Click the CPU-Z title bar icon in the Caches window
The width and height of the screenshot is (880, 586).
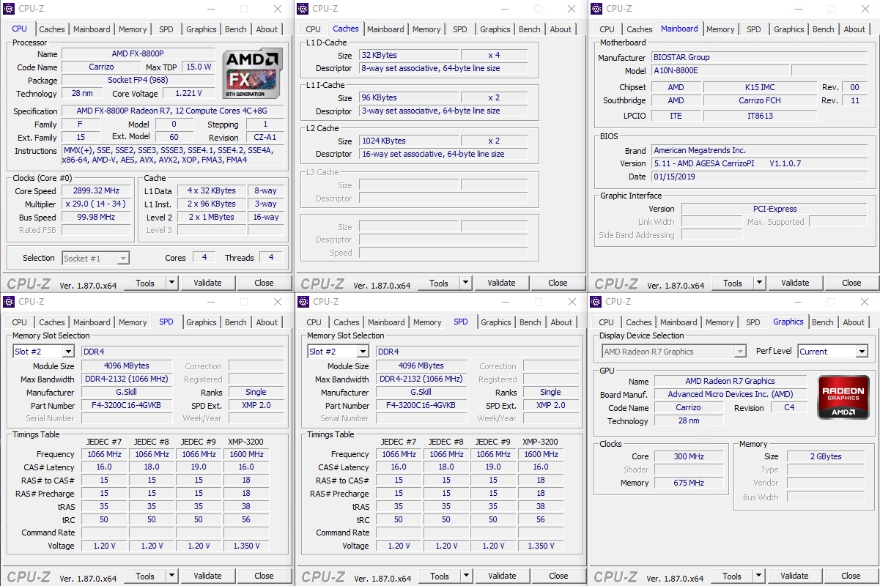302,9
